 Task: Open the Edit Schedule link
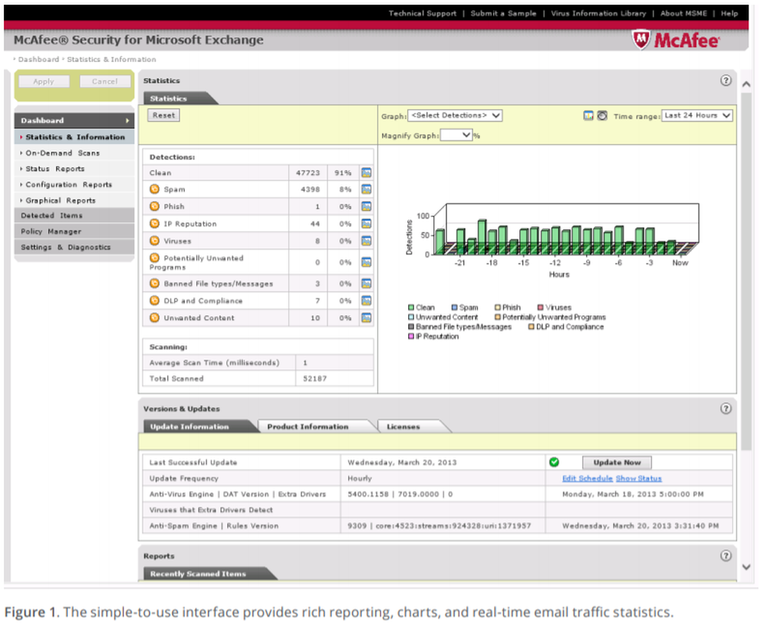pos(587,478)
